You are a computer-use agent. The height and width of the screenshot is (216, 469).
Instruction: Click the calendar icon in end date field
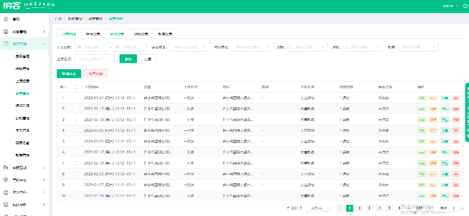(x=117, y=47)
